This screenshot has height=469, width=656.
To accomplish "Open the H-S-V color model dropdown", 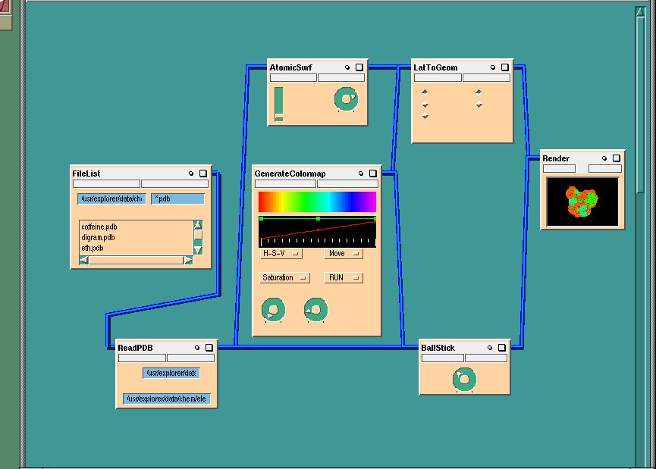I will [281, 254].
